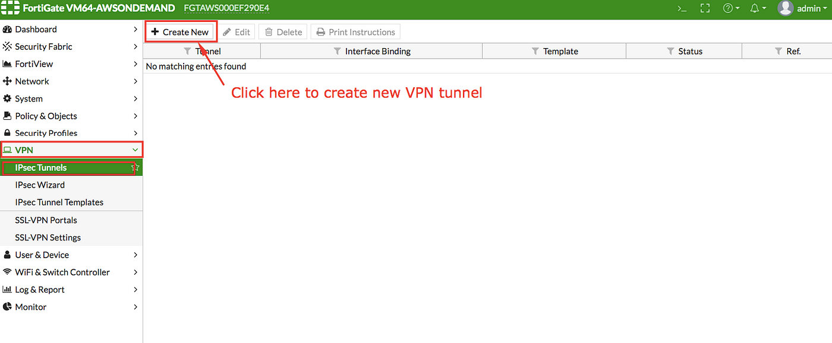Image resolution: width=832 pixels, height=343 pixels.
Task: Expand the WiFi & Switch Controller chevron
Action: [135, 272]
